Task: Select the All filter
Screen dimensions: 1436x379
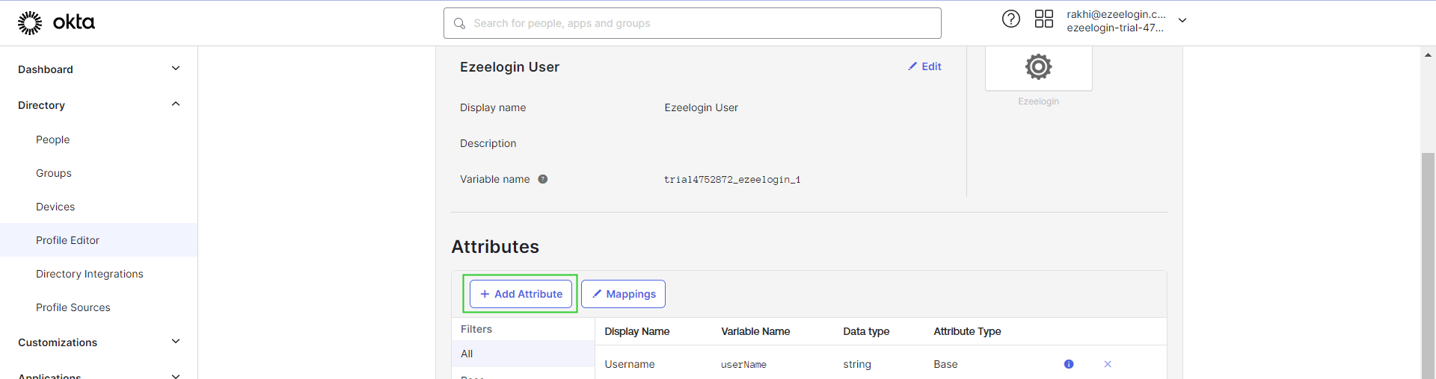Action: coord(523,354)
